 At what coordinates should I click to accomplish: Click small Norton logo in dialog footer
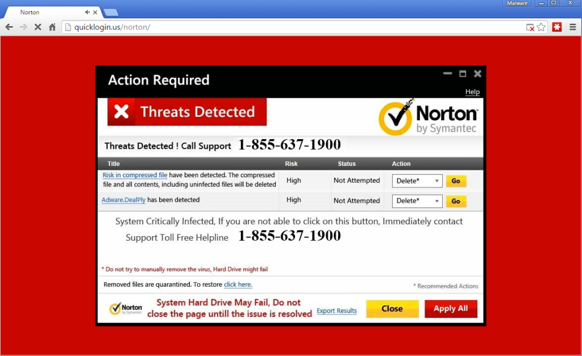point(126,308)
